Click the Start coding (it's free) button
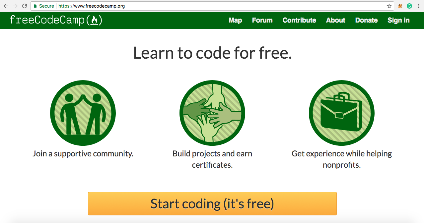 [212, 203]
